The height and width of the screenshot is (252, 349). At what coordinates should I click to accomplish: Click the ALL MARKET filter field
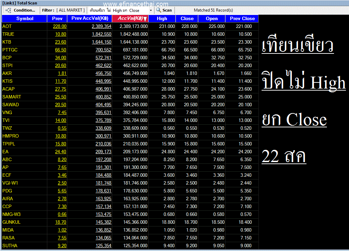point(70,10)
